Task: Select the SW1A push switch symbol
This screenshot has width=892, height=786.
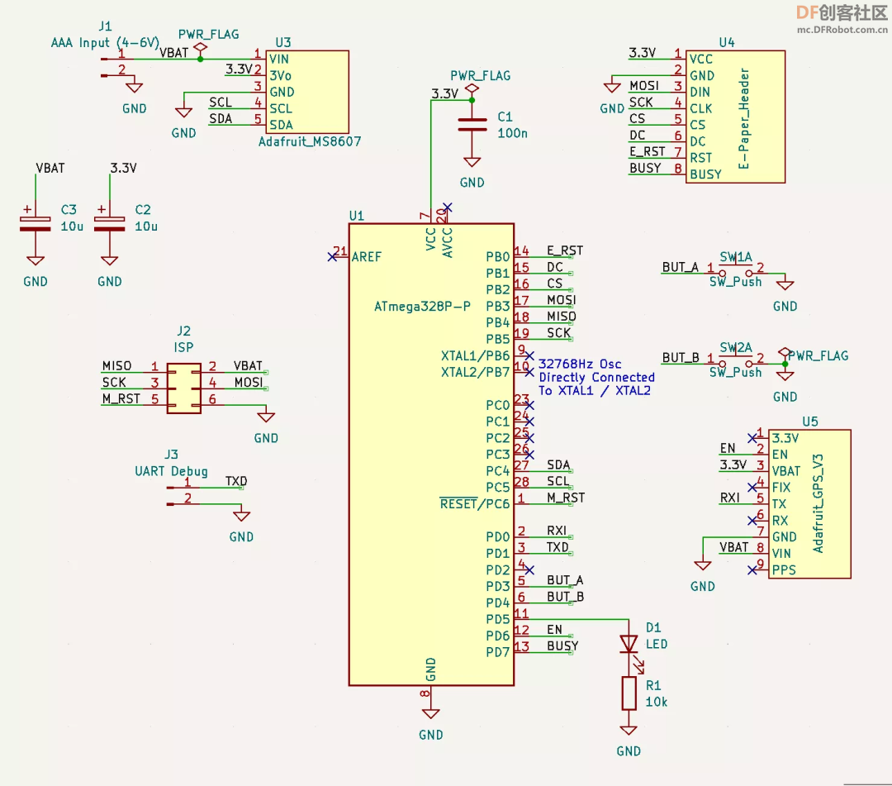Action: (736, 269)
